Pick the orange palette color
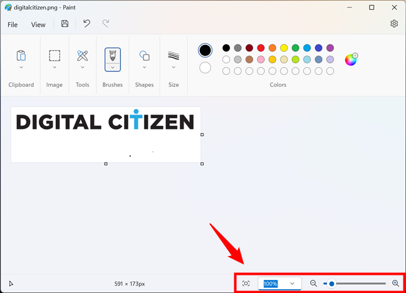The height and width of the screenshot is (293, 406). coord(273,48)
